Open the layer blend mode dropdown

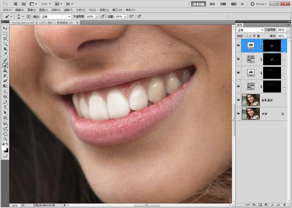click(250, 30)
